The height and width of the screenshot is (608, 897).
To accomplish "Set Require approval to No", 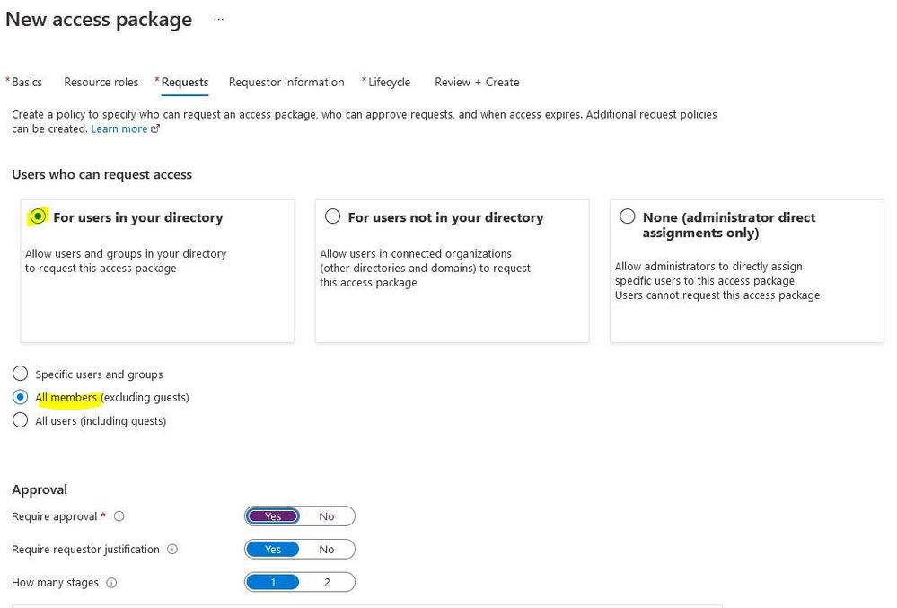I will [327, 516].
